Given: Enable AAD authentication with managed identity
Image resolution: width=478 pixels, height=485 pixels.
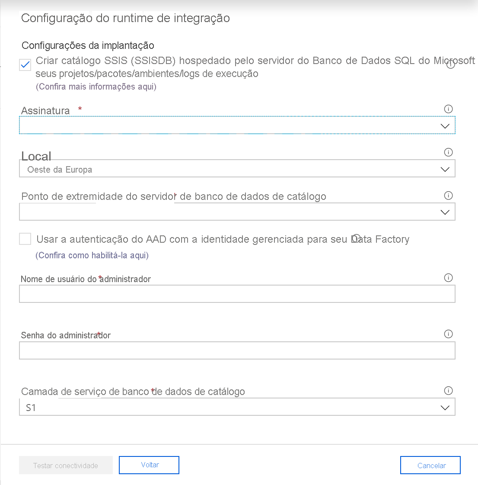Looking at the screenshot, I should (25, 238).
